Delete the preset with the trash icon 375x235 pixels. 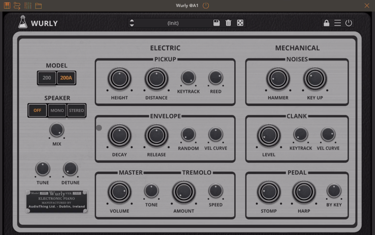coord(229,23)
